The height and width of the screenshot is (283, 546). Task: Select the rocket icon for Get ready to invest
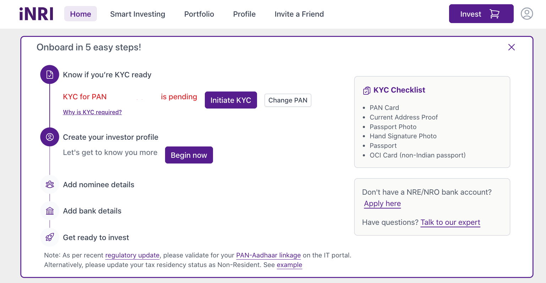pos(49,237)
